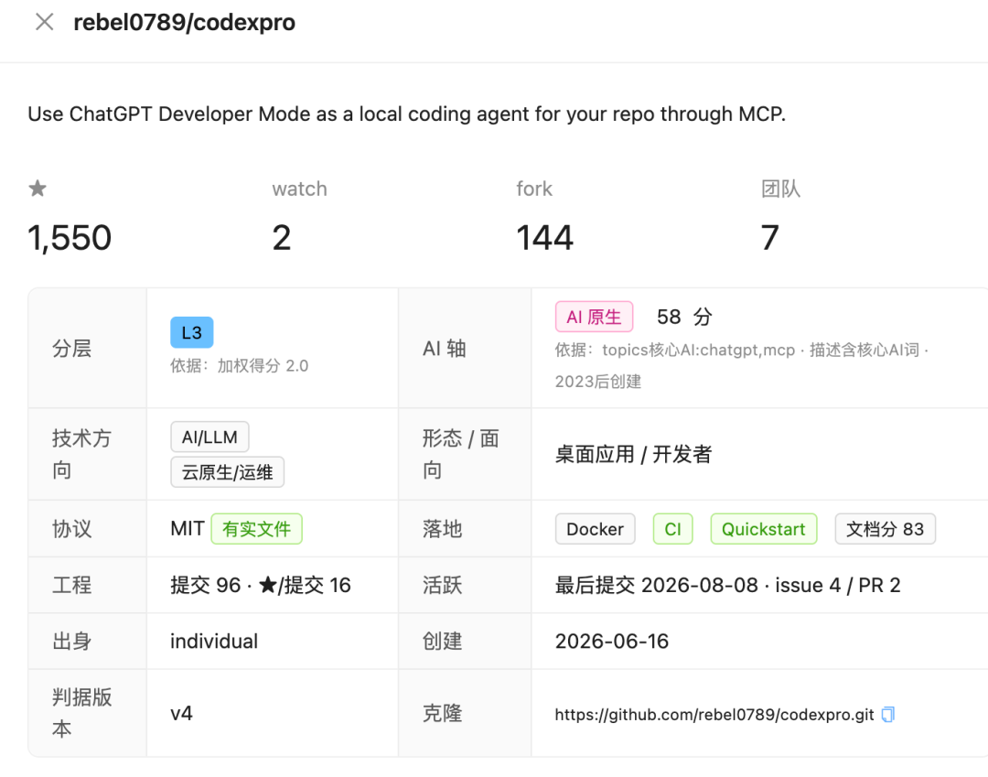Copy the git clone URL
Screen dimensions: 988x777
(887, 714)
